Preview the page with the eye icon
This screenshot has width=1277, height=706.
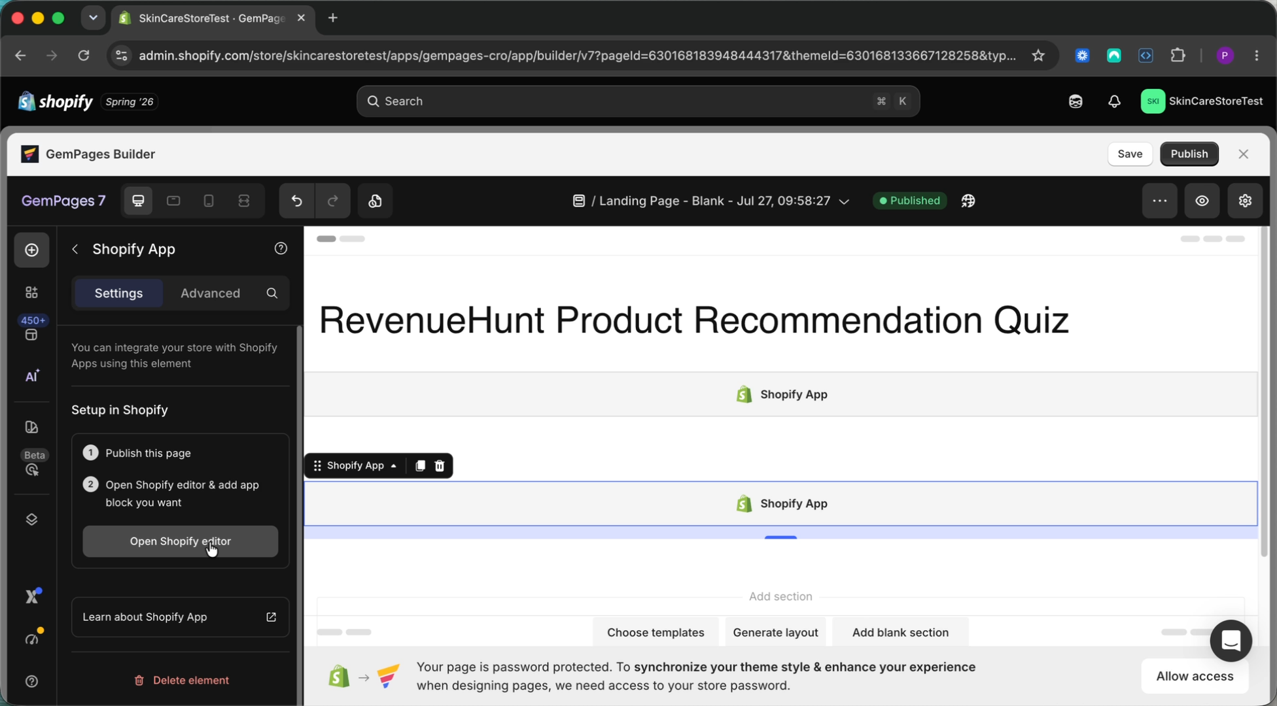[1202, 201]
